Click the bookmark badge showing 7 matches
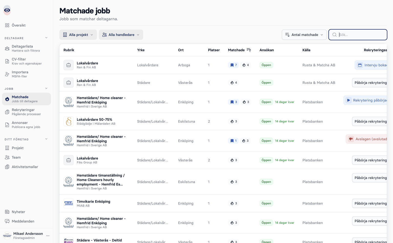393x243 pixels. 233,65
